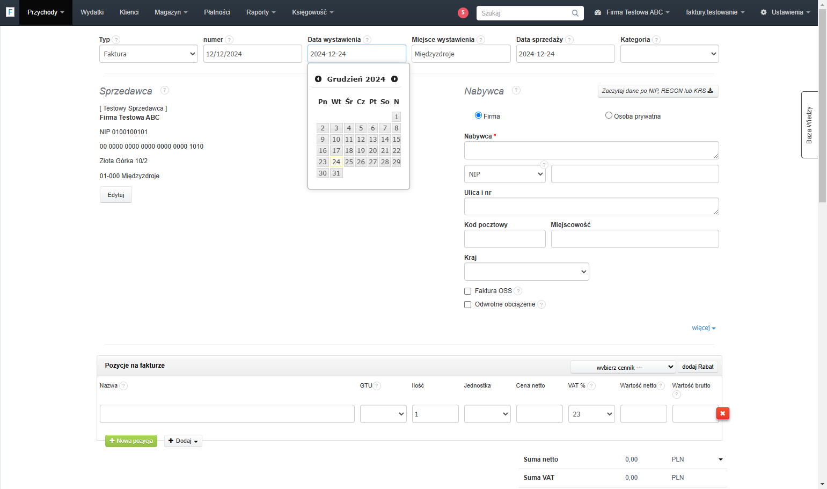Viewport: 827px width, 489px height.
Task: Click the Edytuj seller button
Action: [x=116, y=195]
